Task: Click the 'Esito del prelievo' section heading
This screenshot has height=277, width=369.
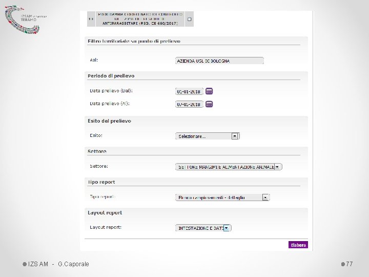Action: [x=110, y=121]
